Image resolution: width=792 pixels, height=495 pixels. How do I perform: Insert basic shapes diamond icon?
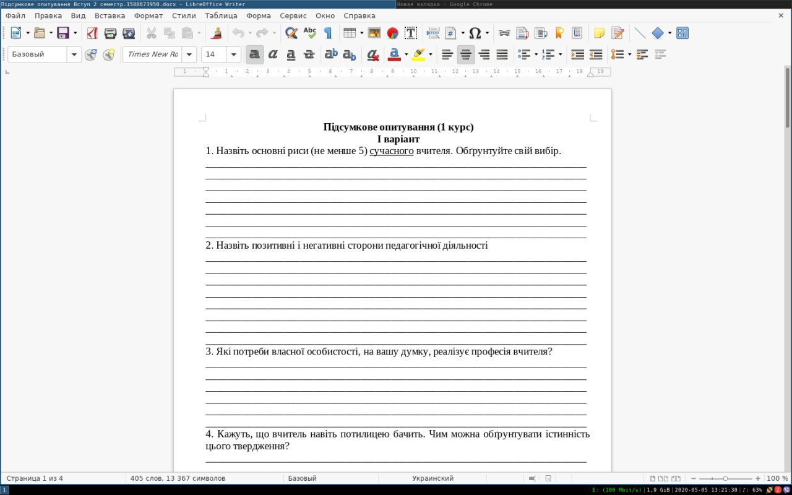point(658,33)
